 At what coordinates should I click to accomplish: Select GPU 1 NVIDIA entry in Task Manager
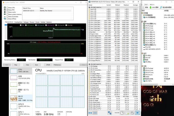[21, 113]
